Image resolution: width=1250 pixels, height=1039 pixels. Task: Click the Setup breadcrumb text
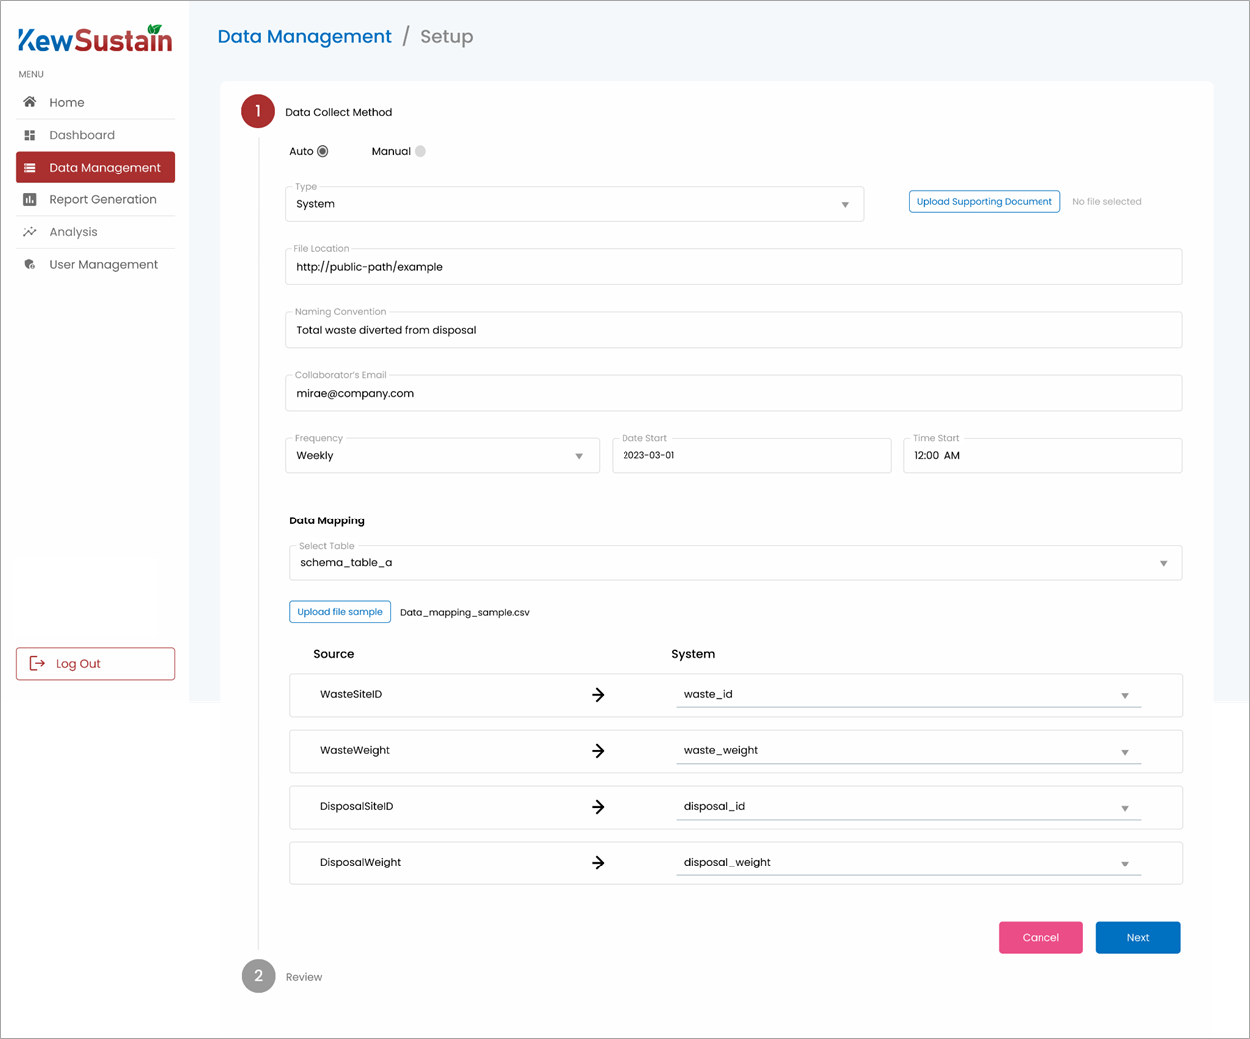[447, 37]
